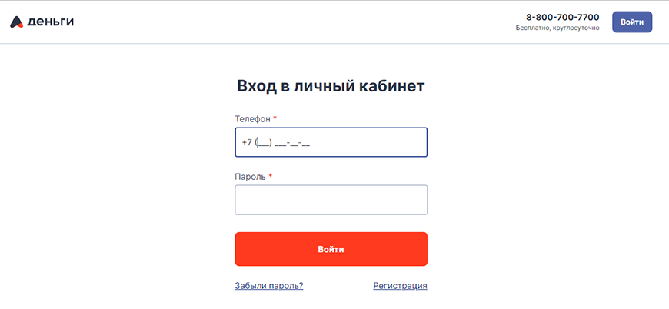Click the 8-800-700-7700 phone number
669x309 pixels.
[x=562, y=17]
